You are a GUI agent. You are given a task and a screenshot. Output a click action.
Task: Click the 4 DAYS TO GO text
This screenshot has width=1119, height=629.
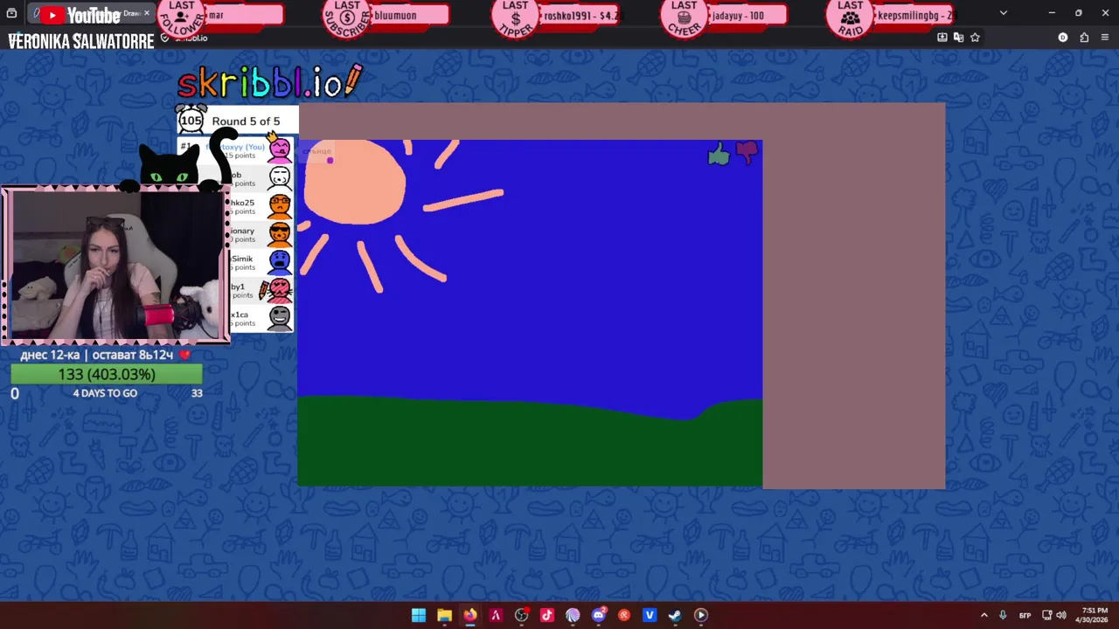pos(105,393)
